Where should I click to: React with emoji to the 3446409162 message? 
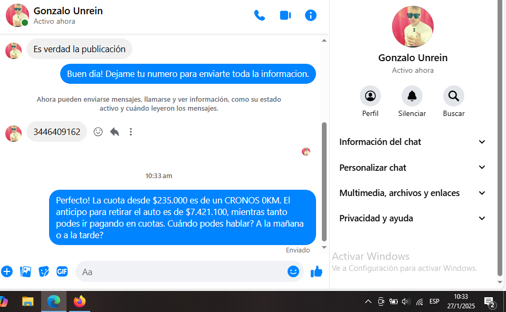coord(98,132)
